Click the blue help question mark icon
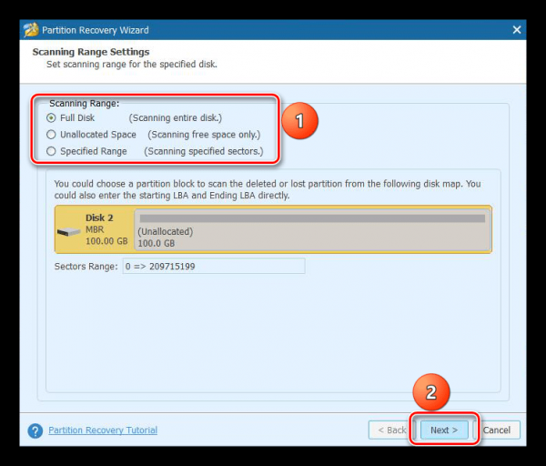 (x=35, y=431)
